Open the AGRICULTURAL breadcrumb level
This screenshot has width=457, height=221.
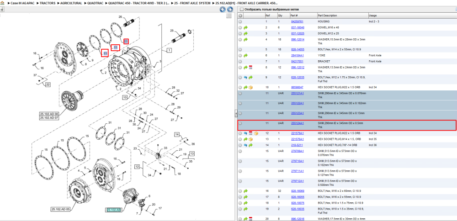[71, 3]
